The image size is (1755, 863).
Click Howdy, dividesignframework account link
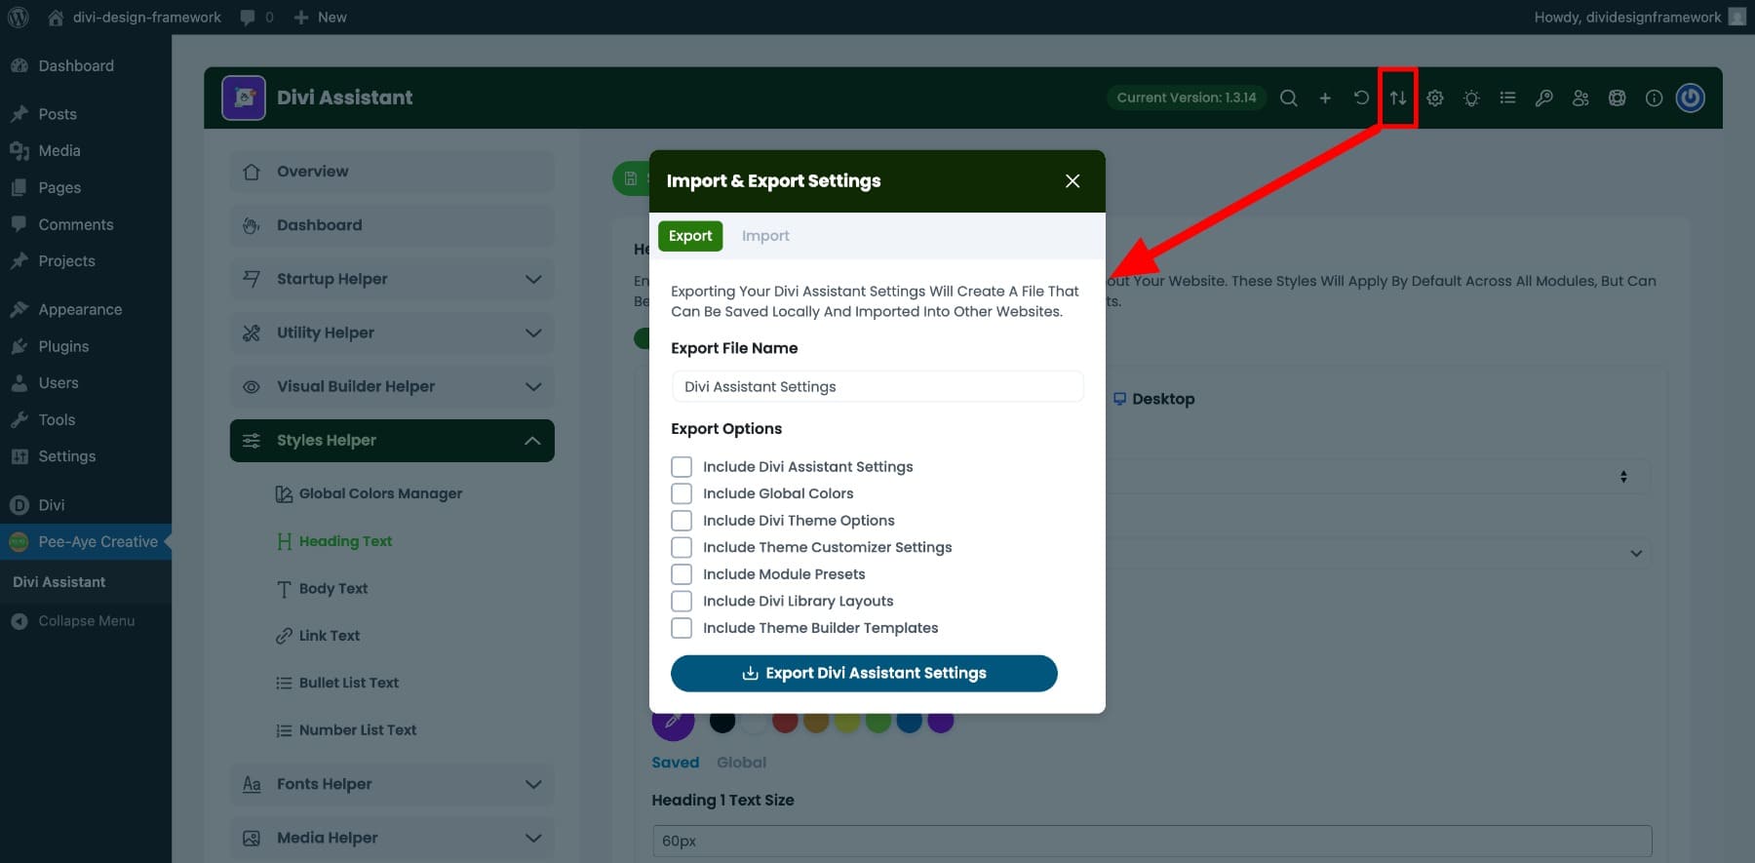pos(1640,17)
